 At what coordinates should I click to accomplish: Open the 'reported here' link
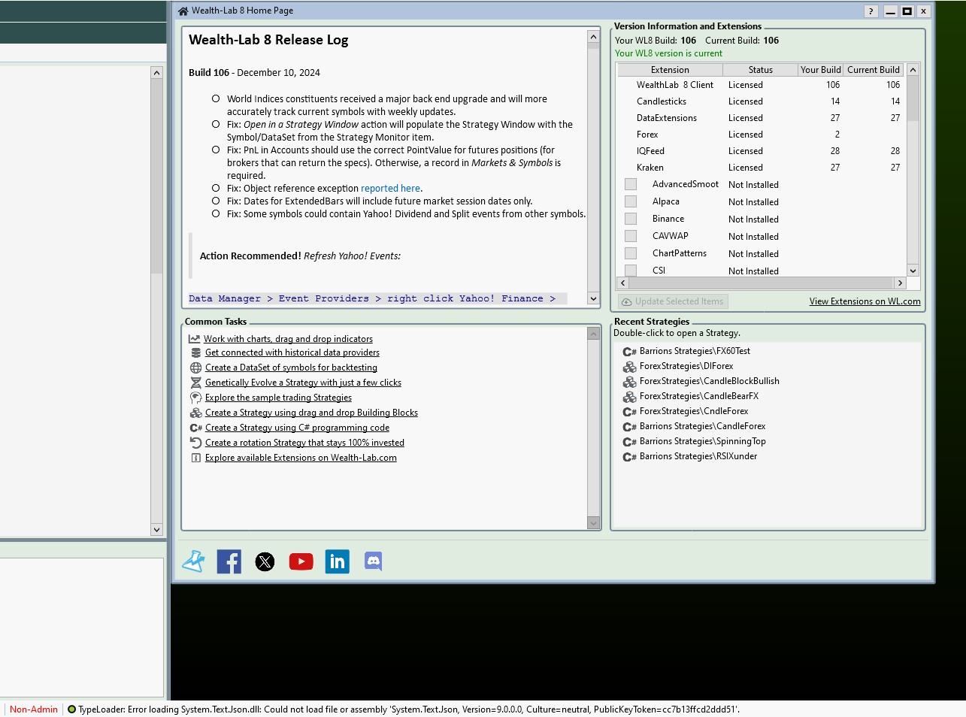(x=390, y=189)
